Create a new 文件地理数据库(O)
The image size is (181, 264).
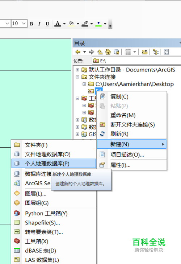(x=54, y=154)
